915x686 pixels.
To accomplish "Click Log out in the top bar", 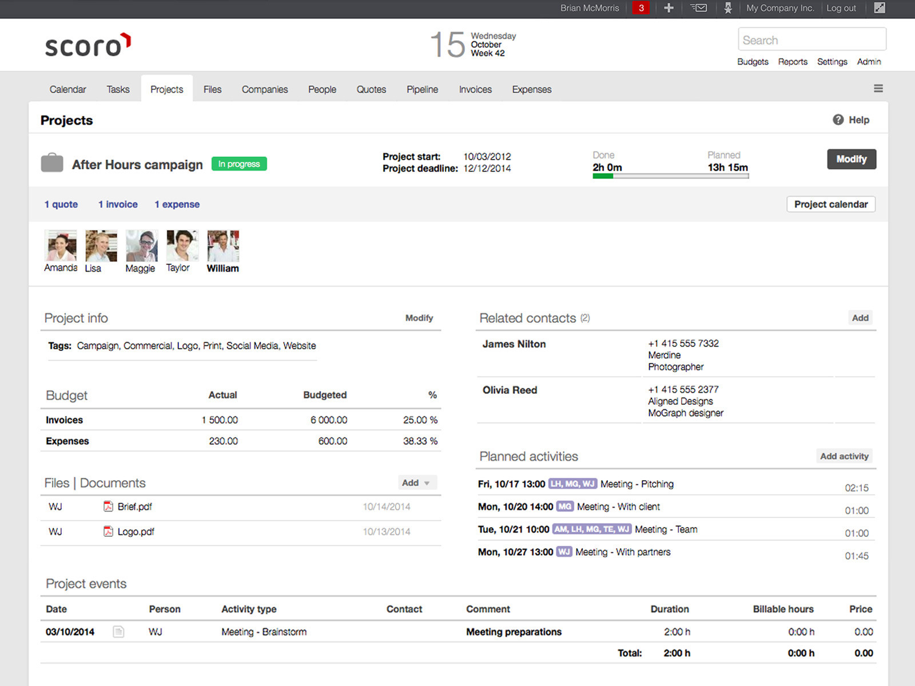I will click(x=841, y=8).
